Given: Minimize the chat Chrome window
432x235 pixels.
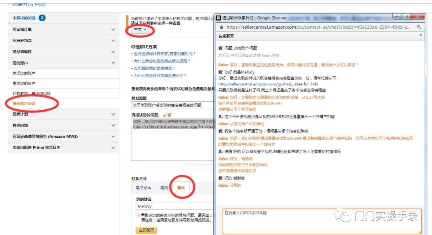Looking at the screenshot, I should click(x=397, y=17).
